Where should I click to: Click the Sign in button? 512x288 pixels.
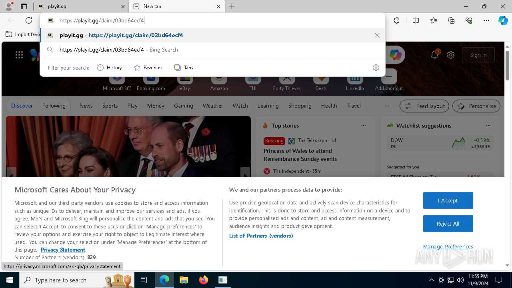pyautogui.click(x=478, y=55)
